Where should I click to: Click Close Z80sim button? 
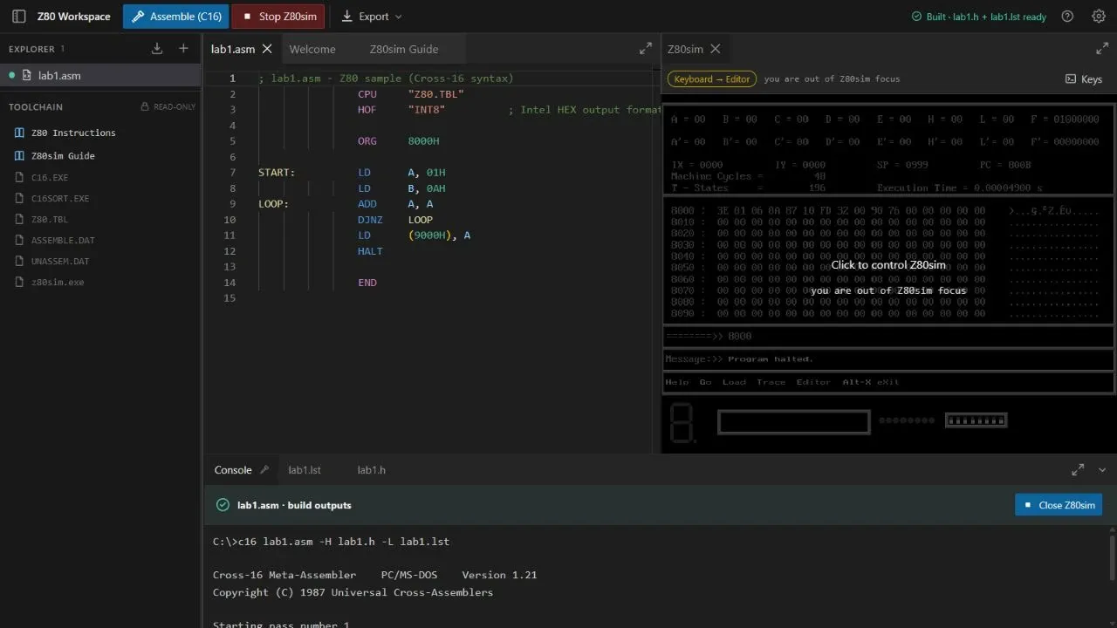(1059, 505)
